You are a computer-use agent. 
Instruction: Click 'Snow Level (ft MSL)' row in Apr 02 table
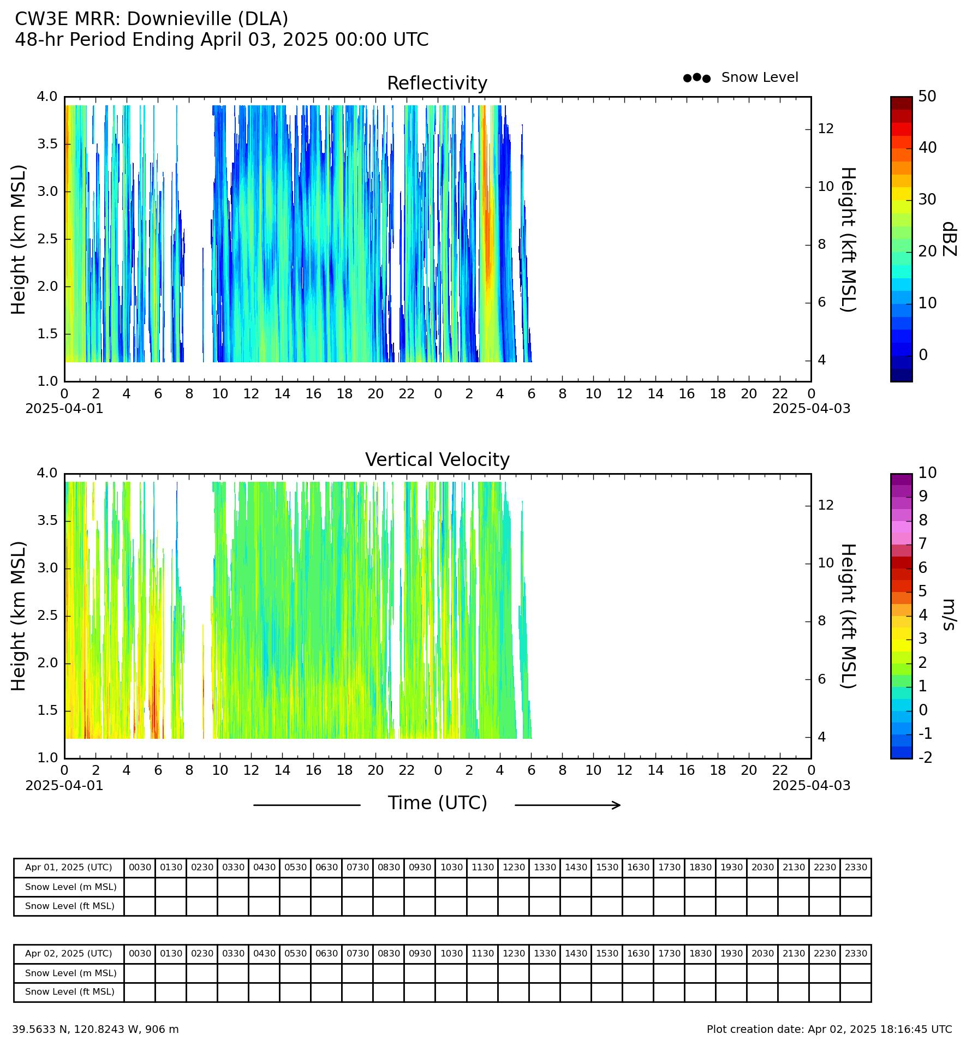[x=443, y=991]
